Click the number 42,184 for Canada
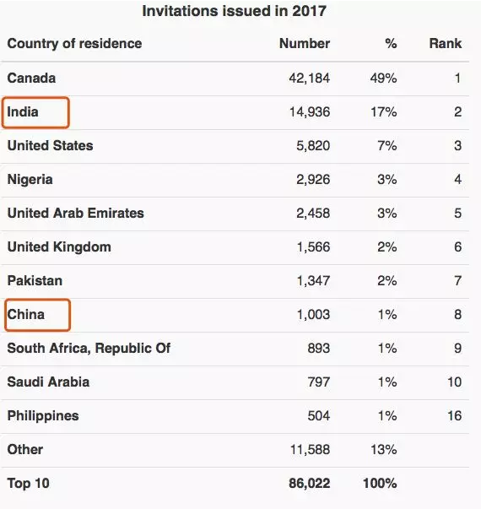Viewport: 481px width, 509px height. pyautogui.click(x=310, y=79)
